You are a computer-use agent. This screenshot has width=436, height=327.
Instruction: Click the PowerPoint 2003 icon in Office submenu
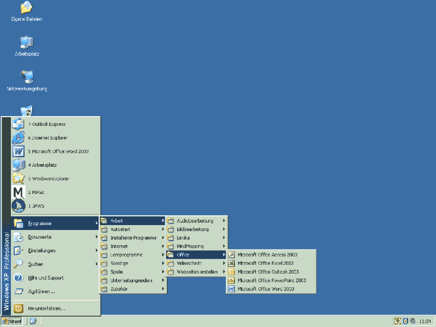[x=231, y=281]
